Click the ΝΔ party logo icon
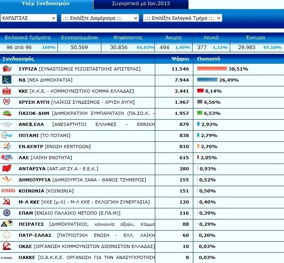The width and height of the screenshot is (284, 263). [7, 80]
